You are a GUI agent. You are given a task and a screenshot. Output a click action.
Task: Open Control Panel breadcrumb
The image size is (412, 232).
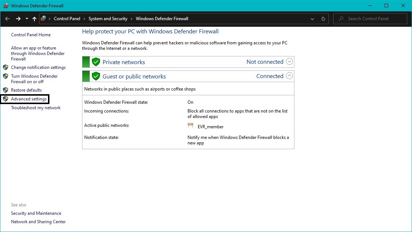[67, 19]
